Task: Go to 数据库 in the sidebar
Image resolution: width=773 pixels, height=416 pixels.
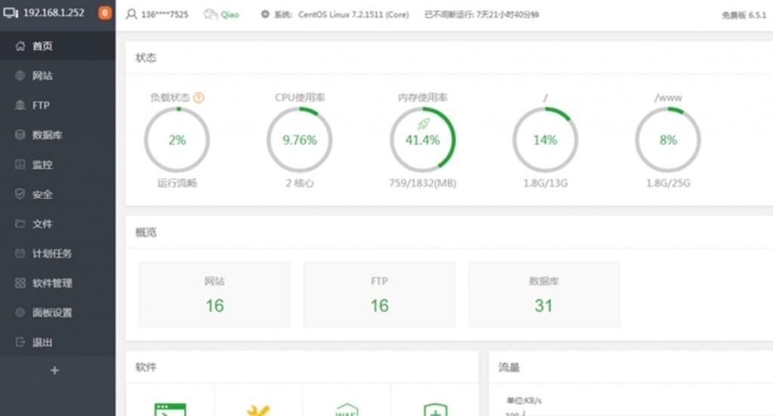Action: click(47, 136)
